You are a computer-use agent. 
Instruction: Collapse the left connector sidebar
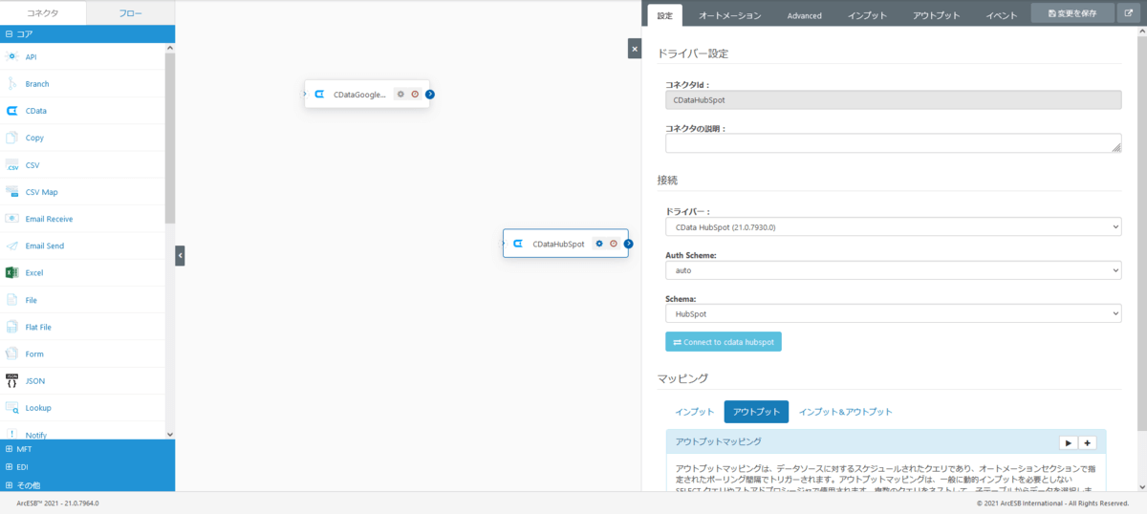[x=180, y=255]
